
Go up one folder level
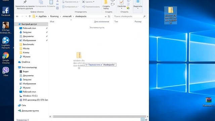pyautogui.click(x=30, y=16)
